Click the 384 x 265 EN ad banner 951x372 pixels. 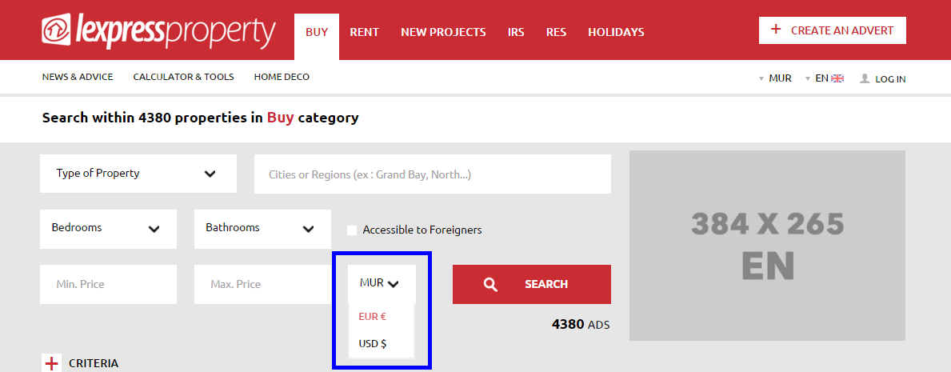tap(767, 246)
